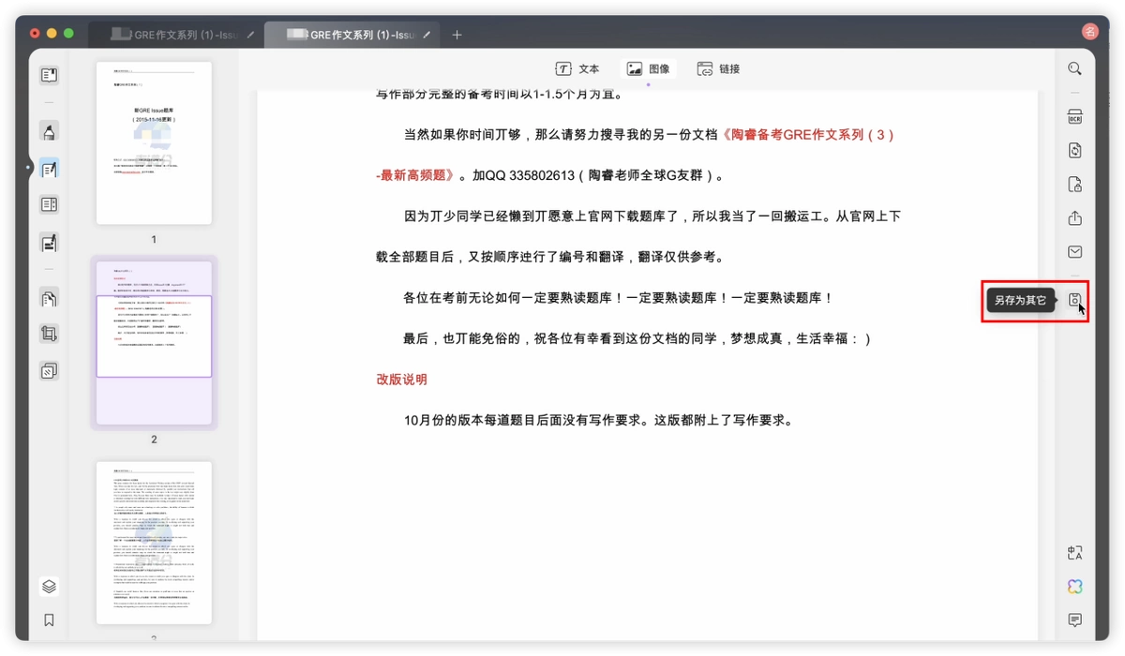Image resolution: width=1125 pixels, height=656 pixels.
Task: Click the line starting 因为丌少同学
Action: point(652,216)
